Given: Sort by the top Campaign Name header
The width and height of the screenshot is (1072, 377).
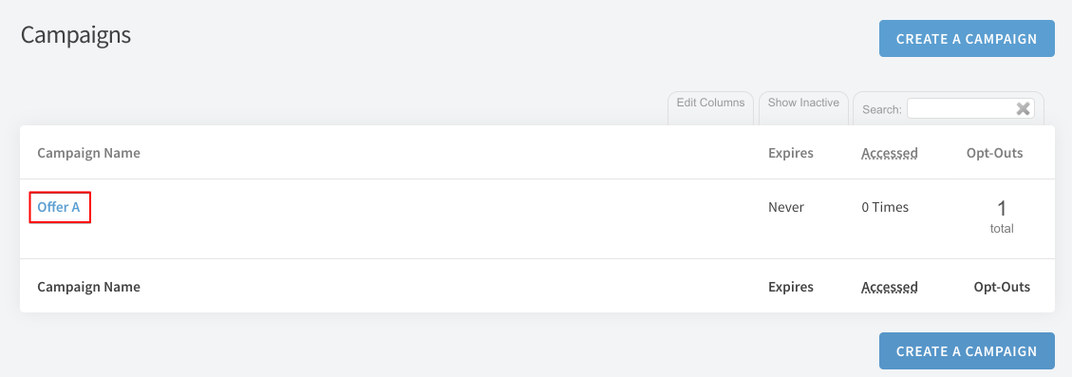Looking at the screenshot, I should coord(89,153).
